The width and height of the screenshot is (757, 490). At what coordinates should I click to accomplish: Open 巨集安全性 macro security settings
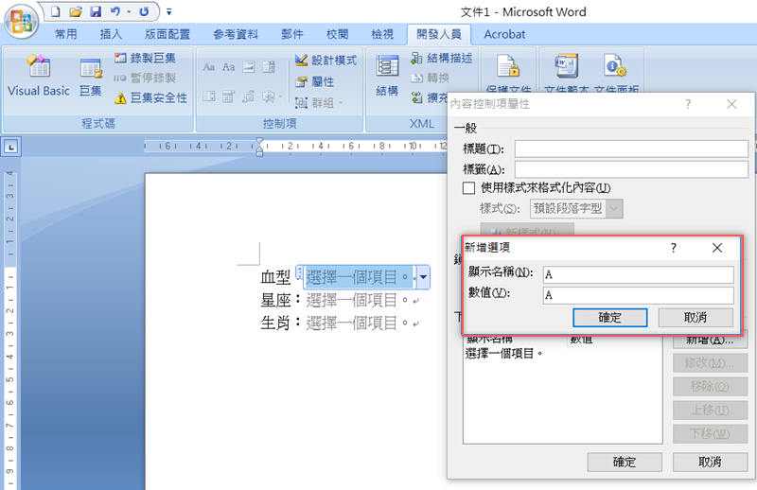point(151,98)
